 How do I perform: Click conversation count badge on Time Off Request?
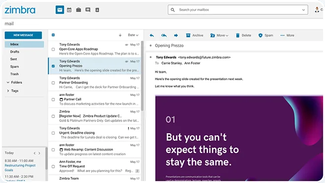pyautogui.click(x=137, y=171)
